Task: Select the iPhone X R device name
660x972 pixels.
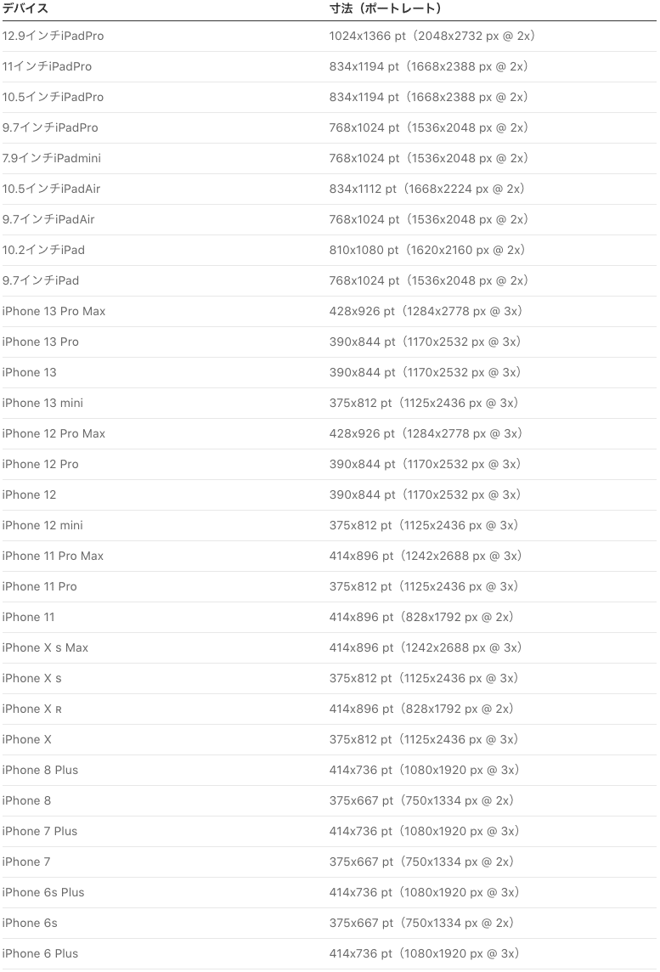Action: (31, 709)
